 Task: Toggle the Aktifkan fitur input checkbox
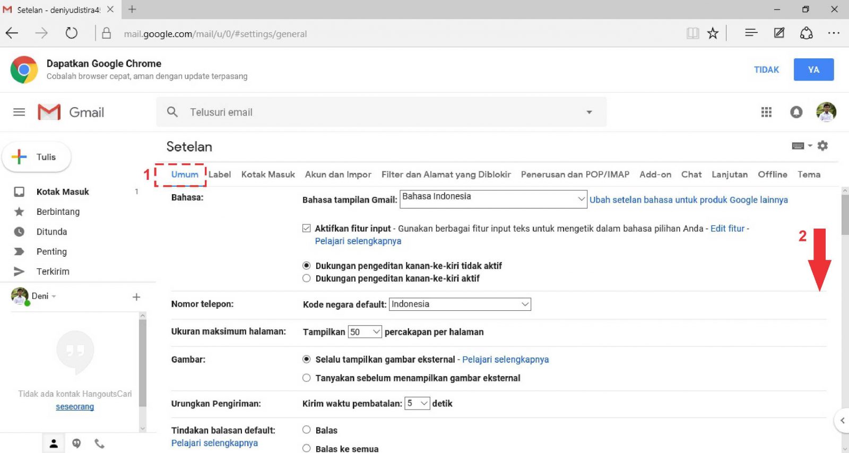307,228
